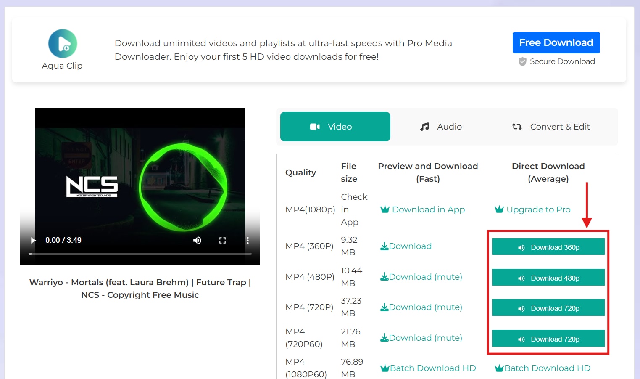640x379 pixels.
Task: Click the 'MP4 (360P)' quality cell
Action: 309,246
